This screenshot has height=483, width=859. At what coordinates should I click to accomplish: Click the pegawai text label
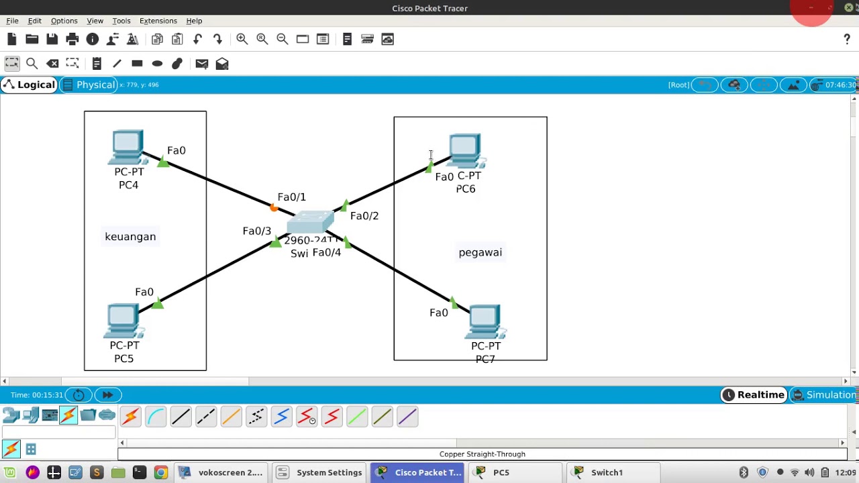pos(481,253)
